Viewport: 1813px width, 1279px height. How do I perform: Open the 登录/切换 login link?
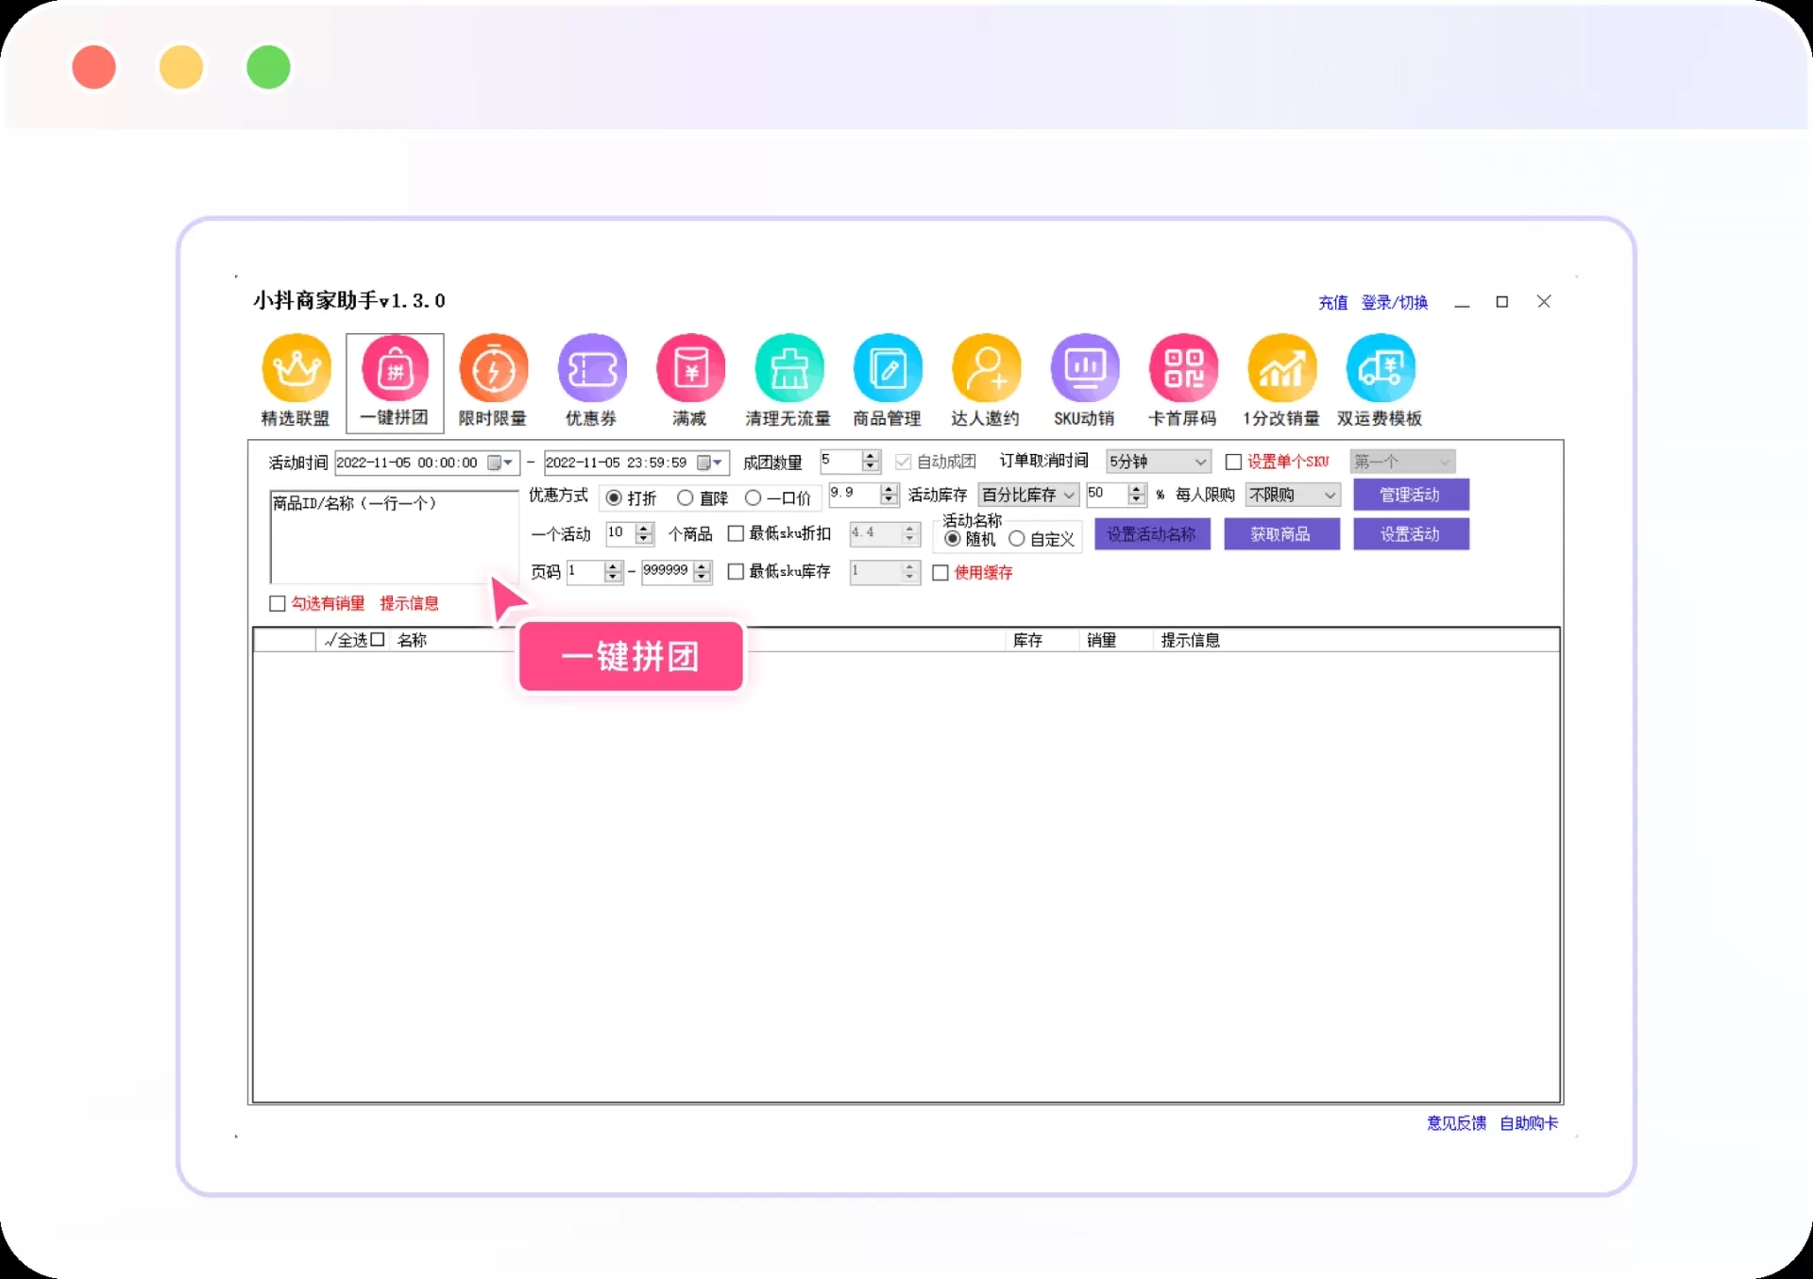[1395, 303]
